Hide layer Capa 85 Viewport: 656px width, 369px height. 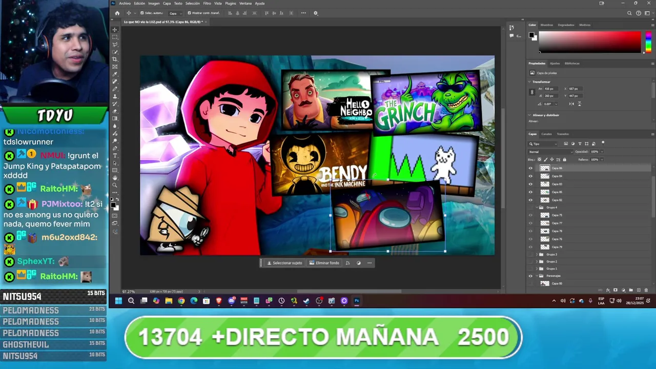pyautogui.click(x=530, y=192)
